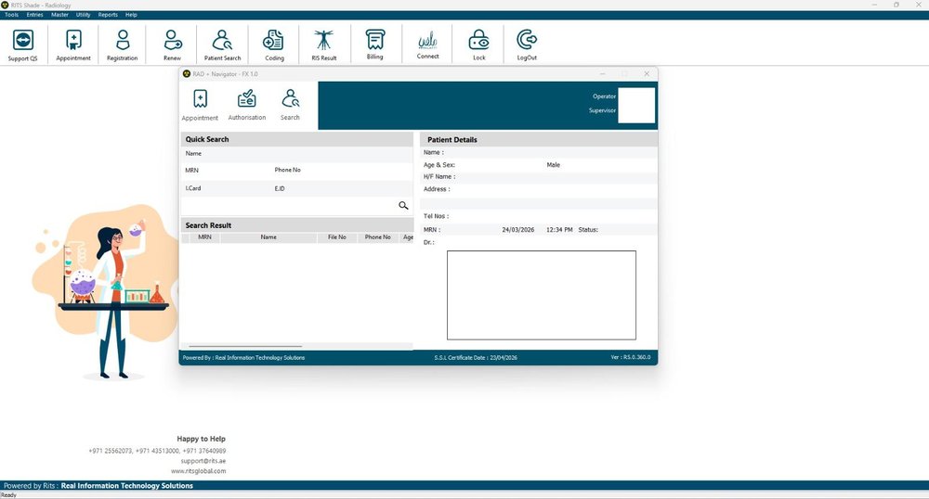Log out using LogOut icon
929x499 pixels.
point(527,45)
